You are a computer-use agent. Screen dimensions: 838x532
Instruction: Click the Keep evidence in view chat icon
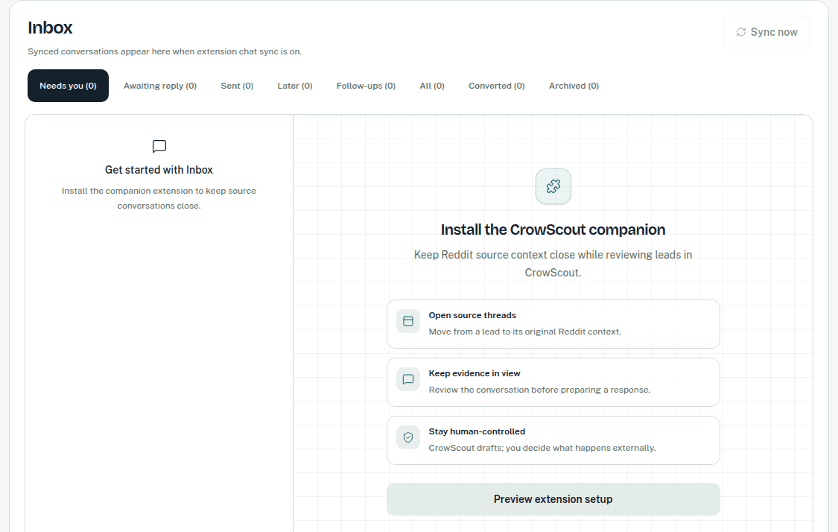pos(408,379)
